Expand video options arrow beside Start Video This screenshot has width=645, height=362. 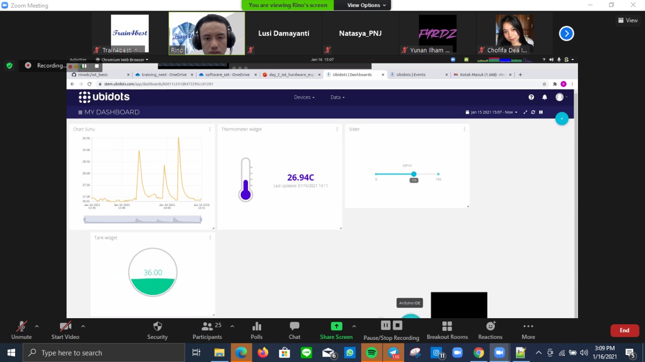[x=83, y=326]
